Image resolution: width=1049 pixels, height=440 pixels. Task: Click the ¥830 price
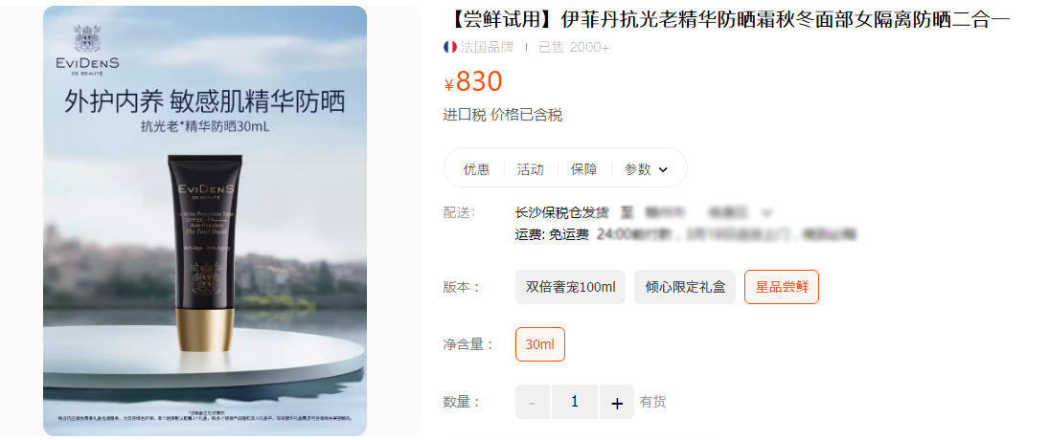[473, 81]
